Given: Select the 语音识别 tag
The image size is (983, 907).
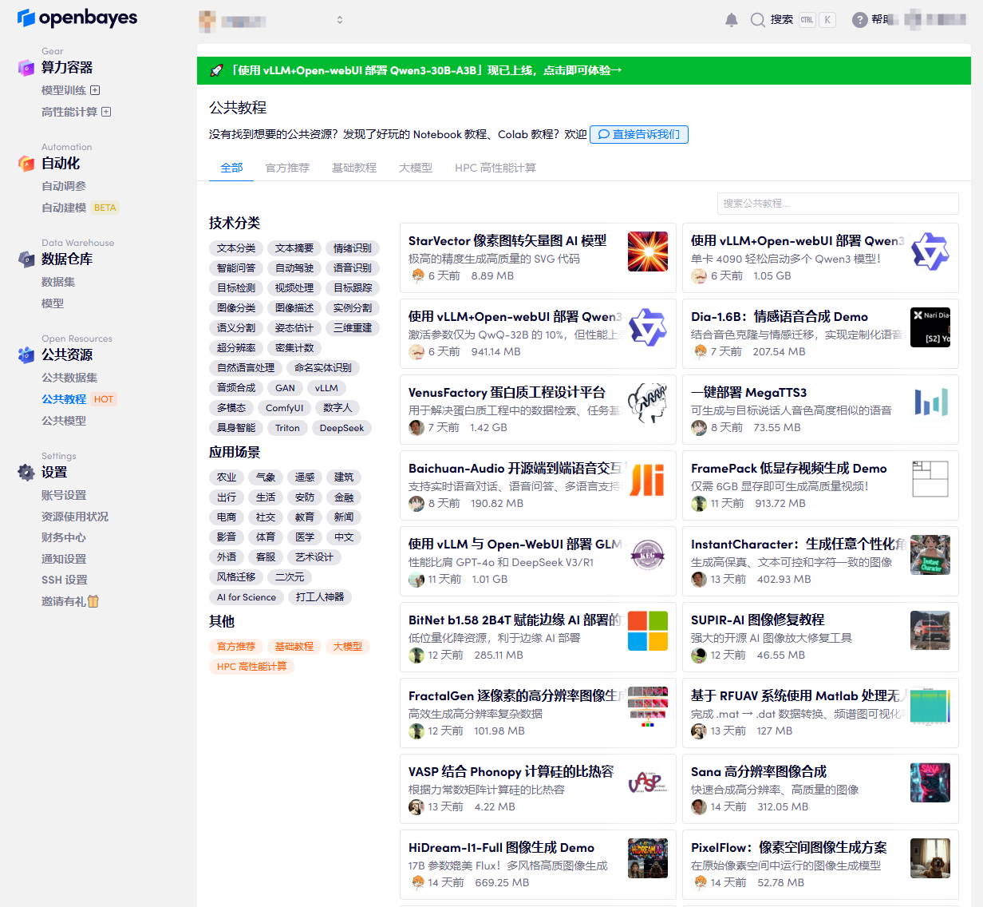Looking at the screenshot, I should 353,268.
